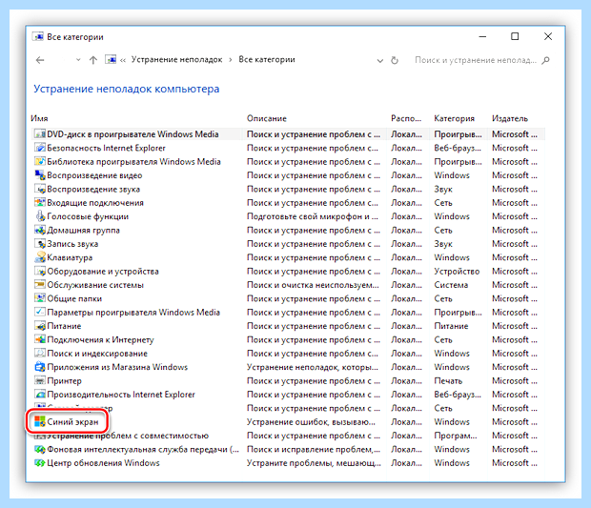This screenshot has width=591, height=508.
Task: Click the Запись звука icon
Action: [x=40, y=244]
